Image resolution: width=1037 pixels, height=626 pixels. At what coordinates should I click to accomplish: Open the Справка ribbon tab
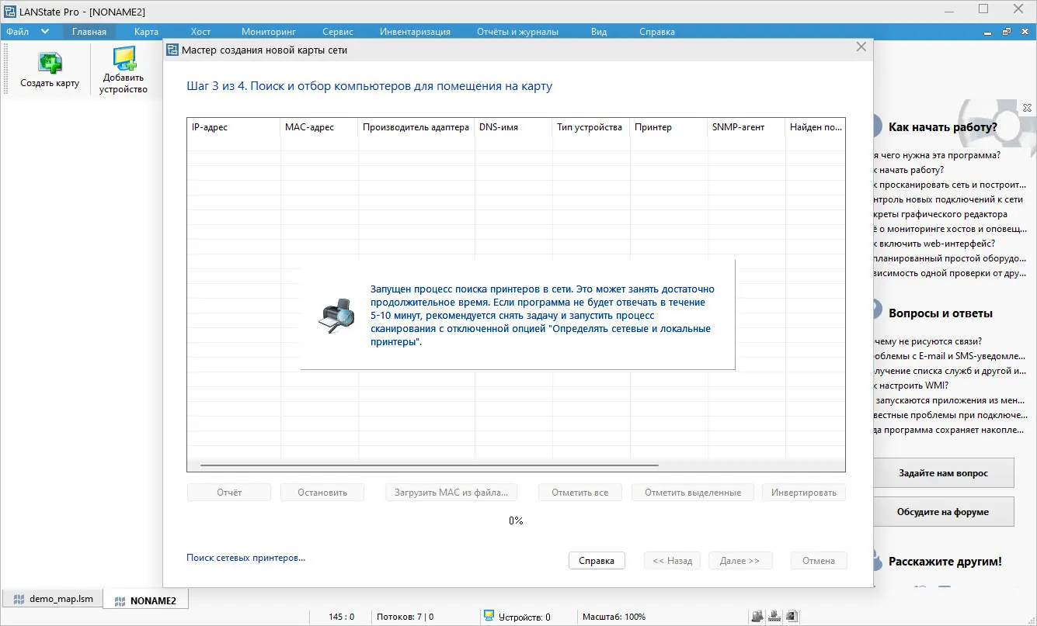[x=657, y=32]
